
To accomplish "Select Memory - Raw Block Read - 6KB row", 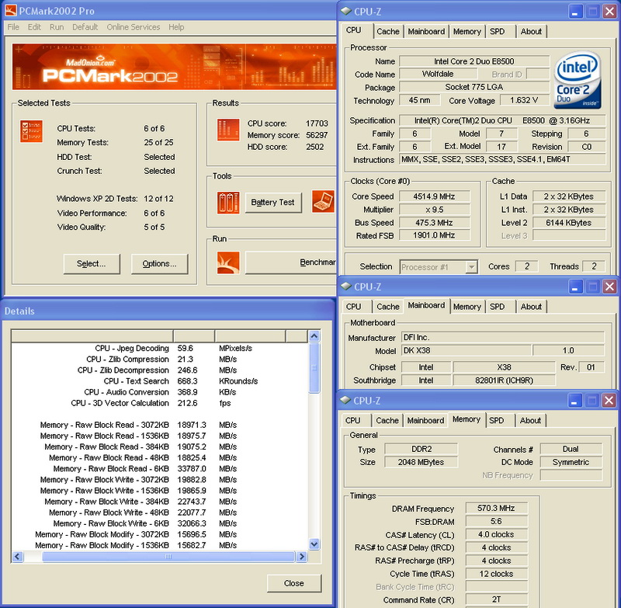I will point(160,469).
